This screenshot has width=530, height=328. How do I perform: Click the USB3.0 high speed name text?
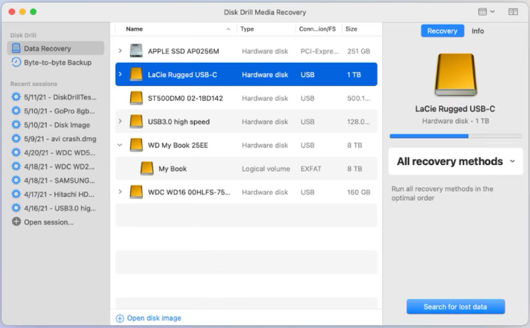[178, 122]
